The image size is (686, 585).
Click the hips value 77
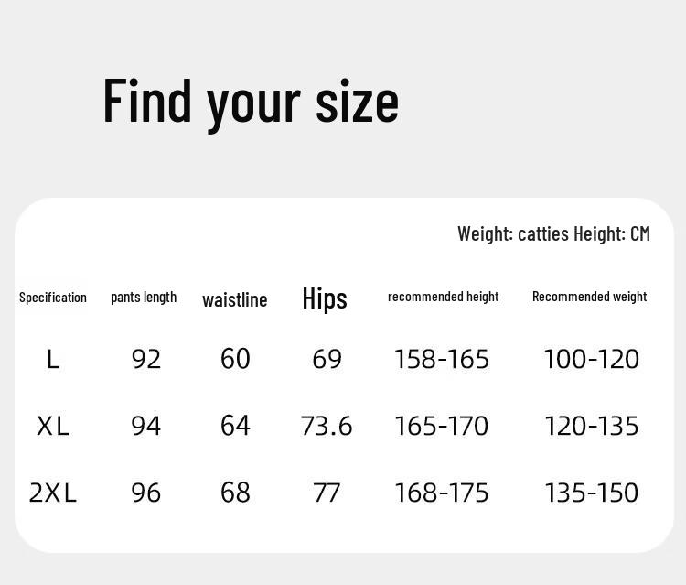[x=327, y=493]
